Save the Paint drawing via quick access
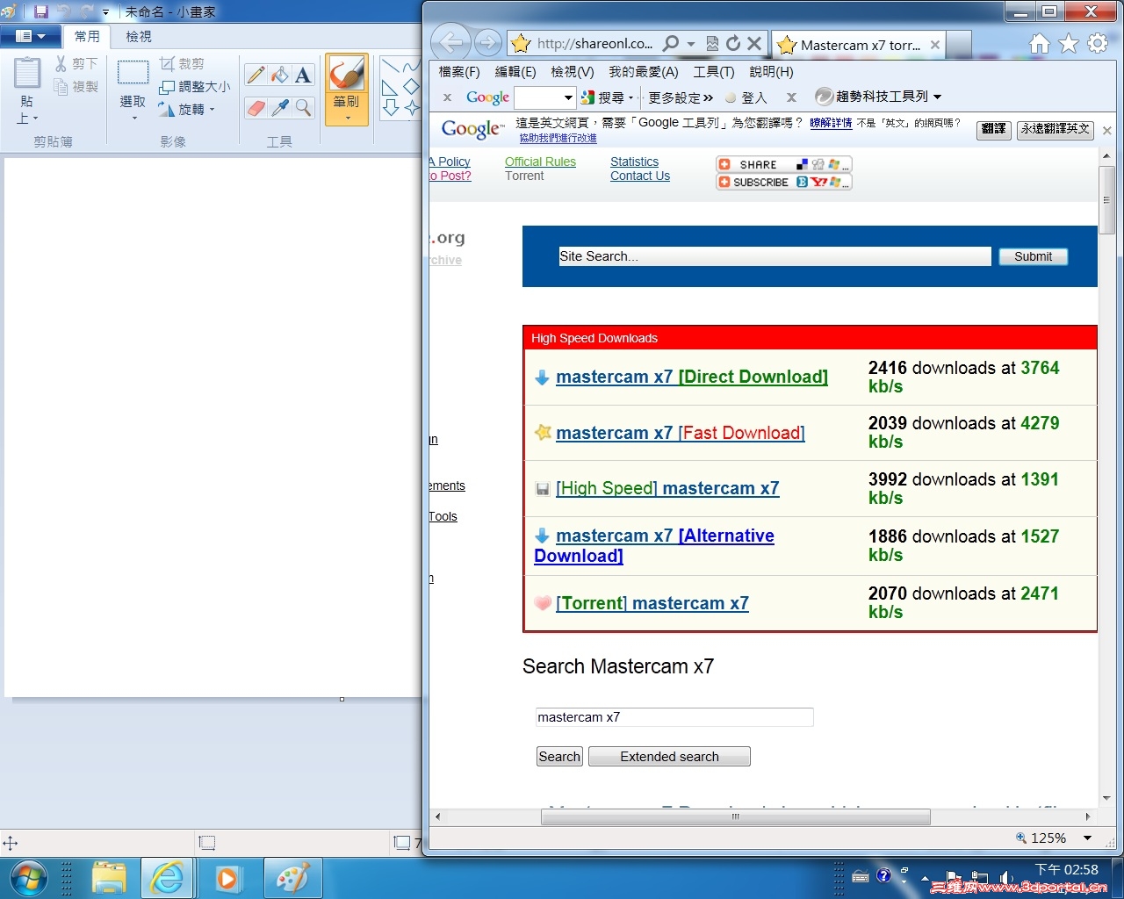 tap(40, 12)
